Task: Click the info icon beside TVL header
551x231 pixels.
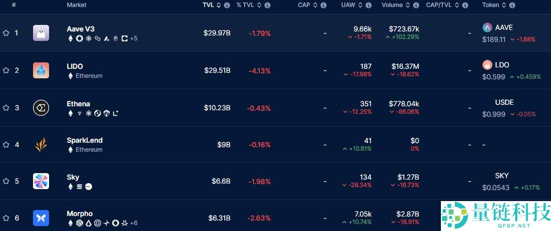Action: point(227,5)
